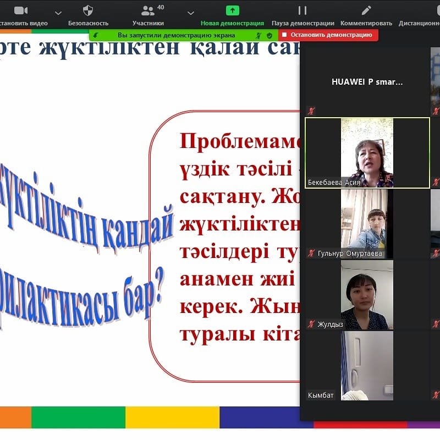Screen dimensions: 440x440
Task: Start Новая демонстрация share
Action: (232, 15)
